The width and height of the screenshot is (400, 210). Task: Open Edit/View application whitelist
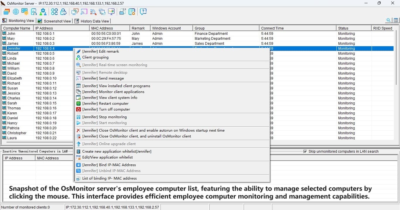[x=172, y=157]
